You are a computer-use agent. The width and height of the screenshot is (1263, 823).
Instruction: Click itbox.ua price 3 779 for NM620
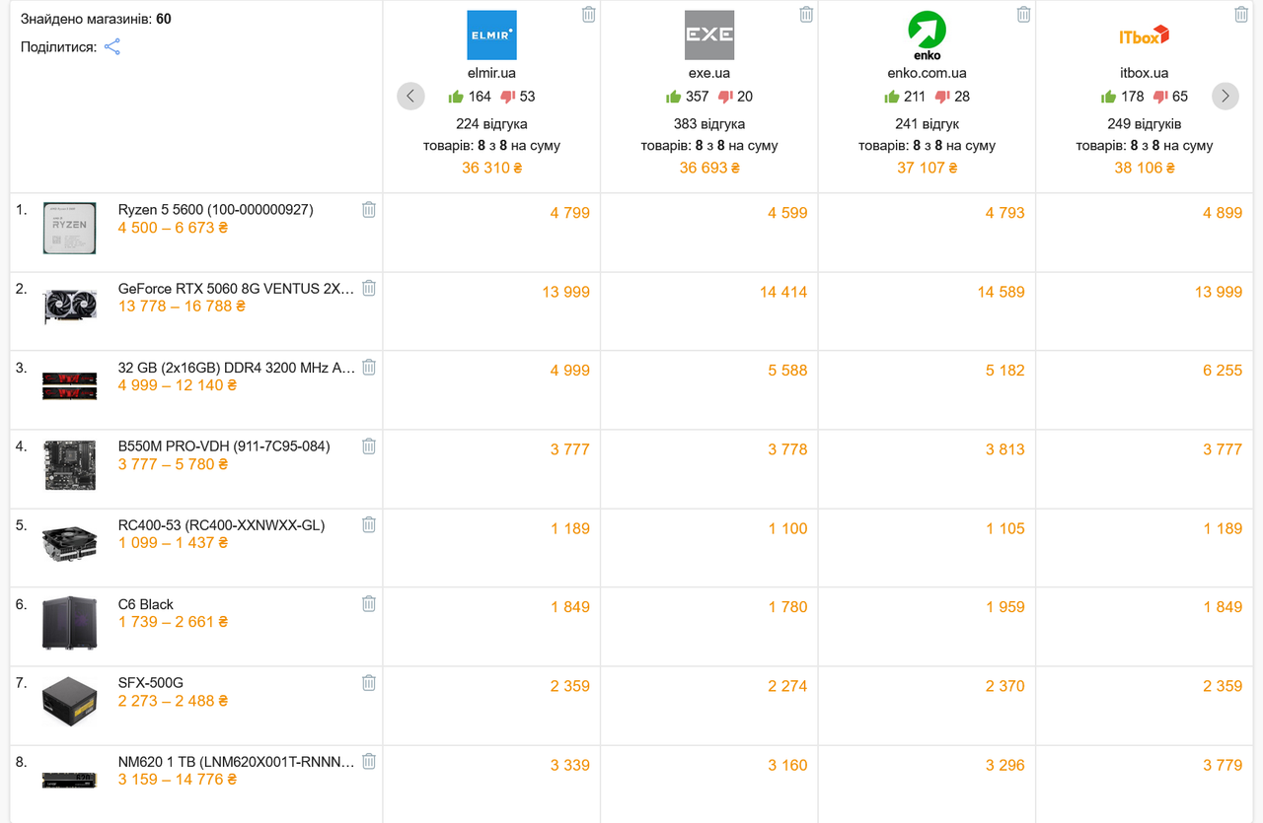[1223, 765]
